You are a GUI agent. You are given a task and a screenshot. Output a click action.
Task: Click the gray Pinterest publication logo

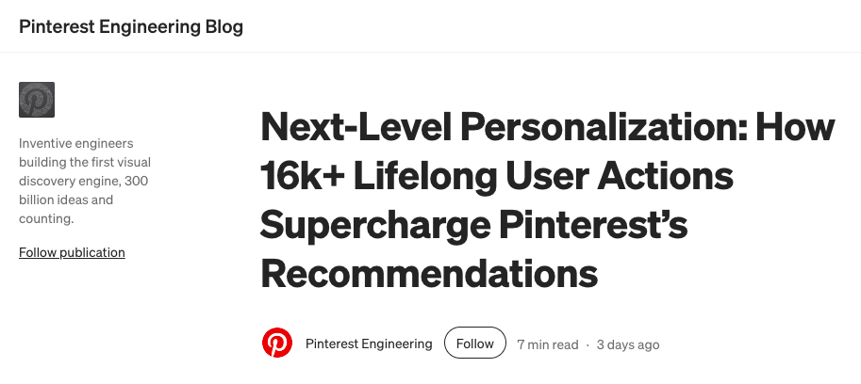(37, 100)
